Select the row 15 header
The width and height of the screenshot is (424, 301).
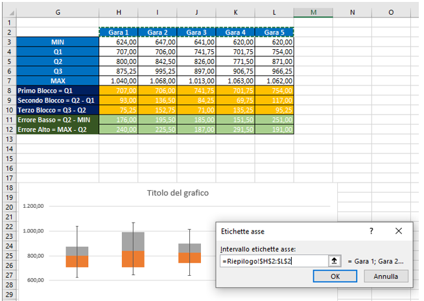(x=9, y=159)
